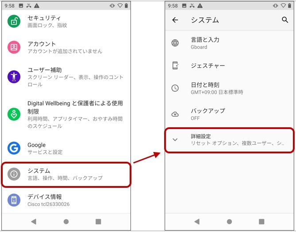Open the ユーザー補助 settings entry
This screenshot has height=232, width=296.
(x=66, y=77)
